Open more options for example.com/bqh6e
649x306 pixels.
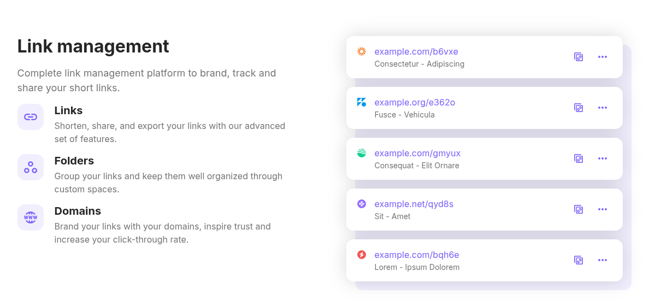pyautogui.click(x=603, y=260)
